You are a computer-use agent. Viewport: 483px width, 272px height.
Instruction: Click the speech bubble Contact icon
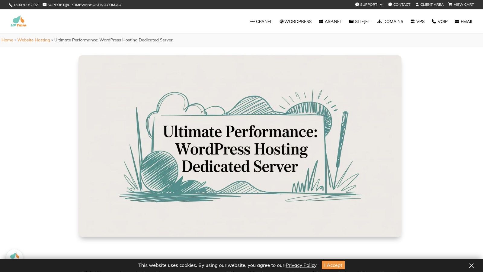390,5
